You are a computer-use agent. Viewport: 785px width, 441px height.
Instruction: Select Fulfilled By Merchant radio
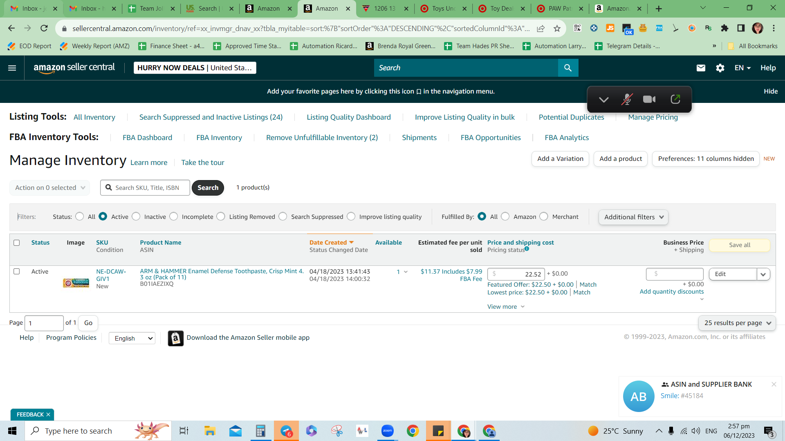544,216
